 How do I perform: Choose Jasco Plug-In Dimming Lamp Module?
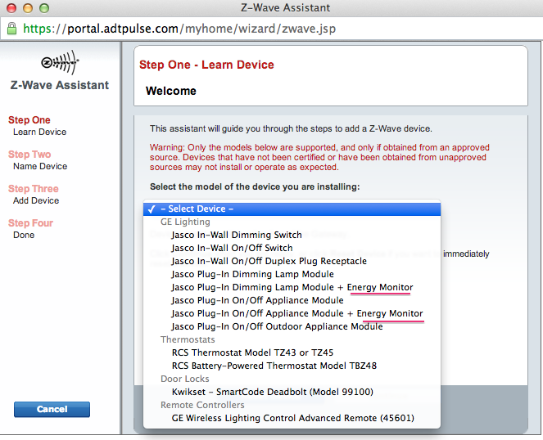tap(292, 274)
